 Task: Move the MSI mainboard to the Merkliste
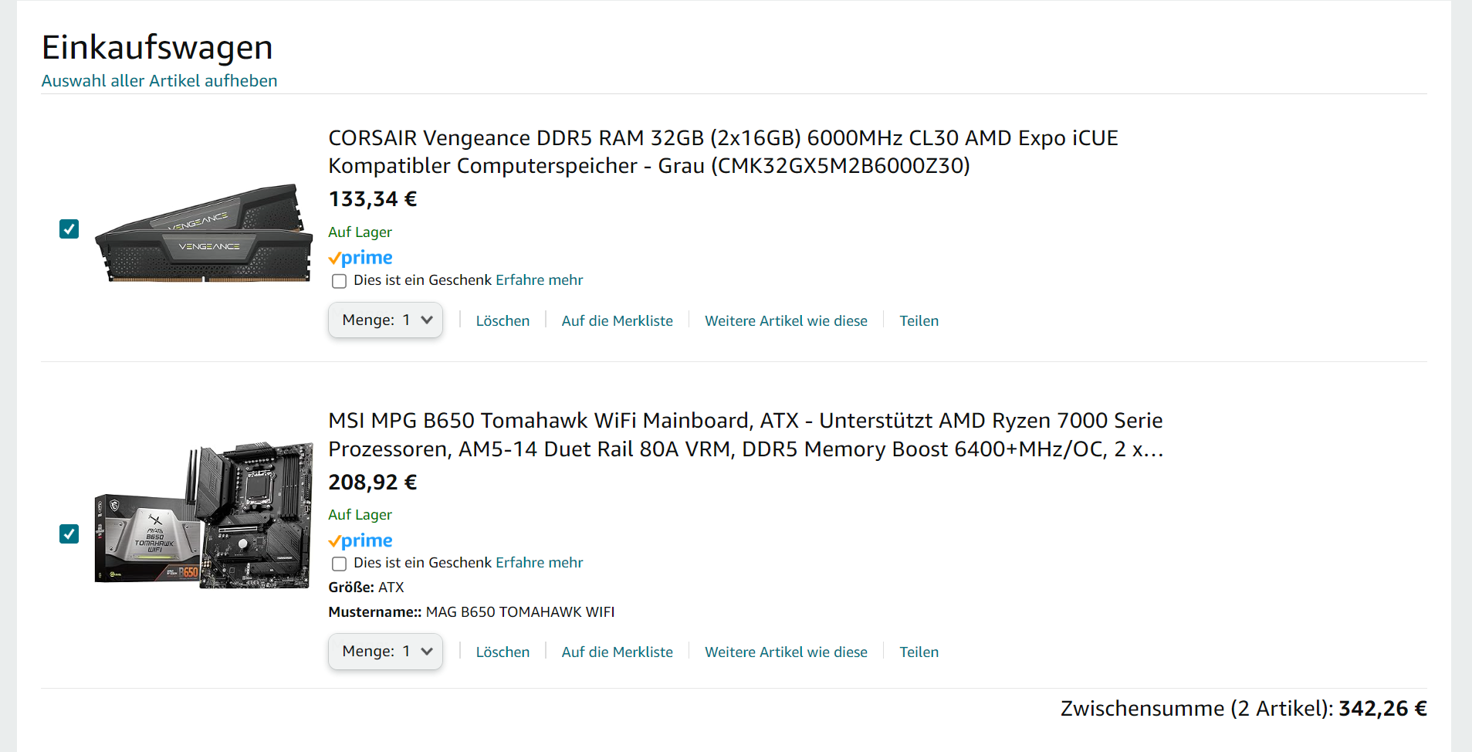(x=617, y=652)
